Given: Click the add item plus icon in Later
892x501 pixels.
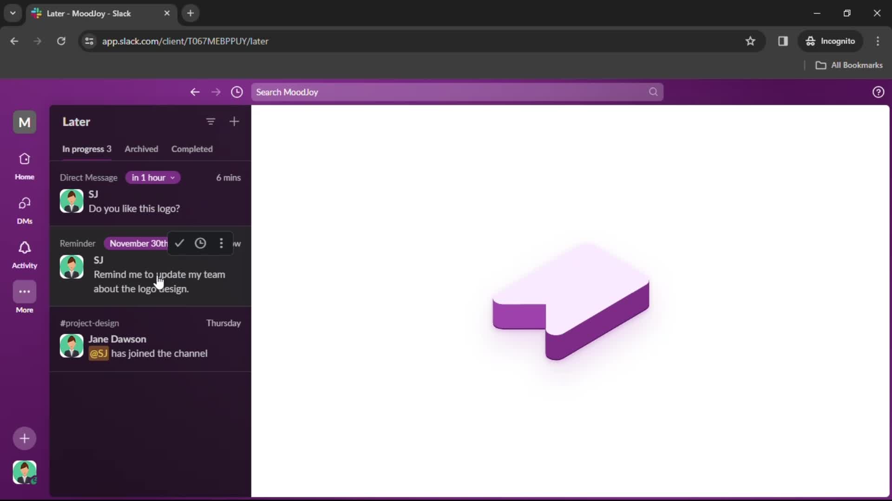Looking at the screenshot, I should coord(234,121).
